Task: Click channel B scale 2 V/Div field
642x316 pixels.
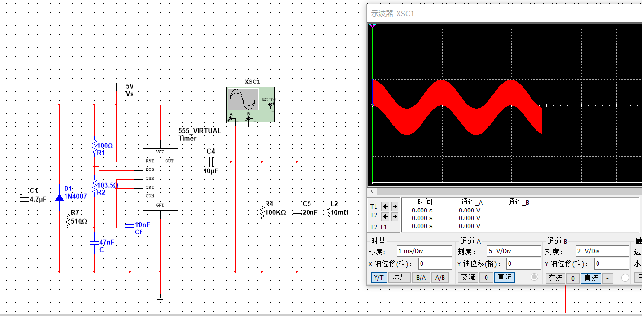Action: pos(602,251)
